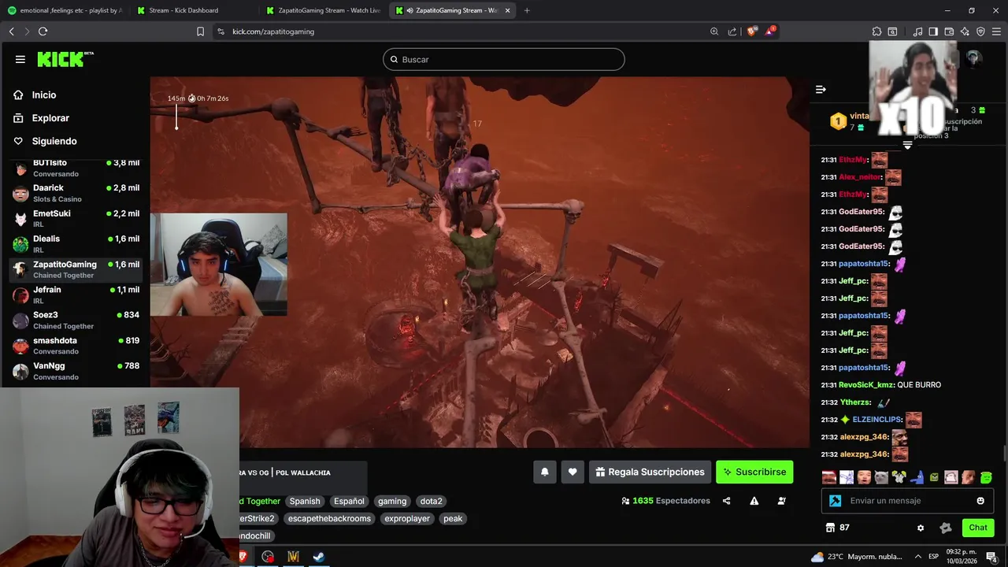Open the Jefrain channel in the sidebar
1008x567 pixels.
pos(76,295)
